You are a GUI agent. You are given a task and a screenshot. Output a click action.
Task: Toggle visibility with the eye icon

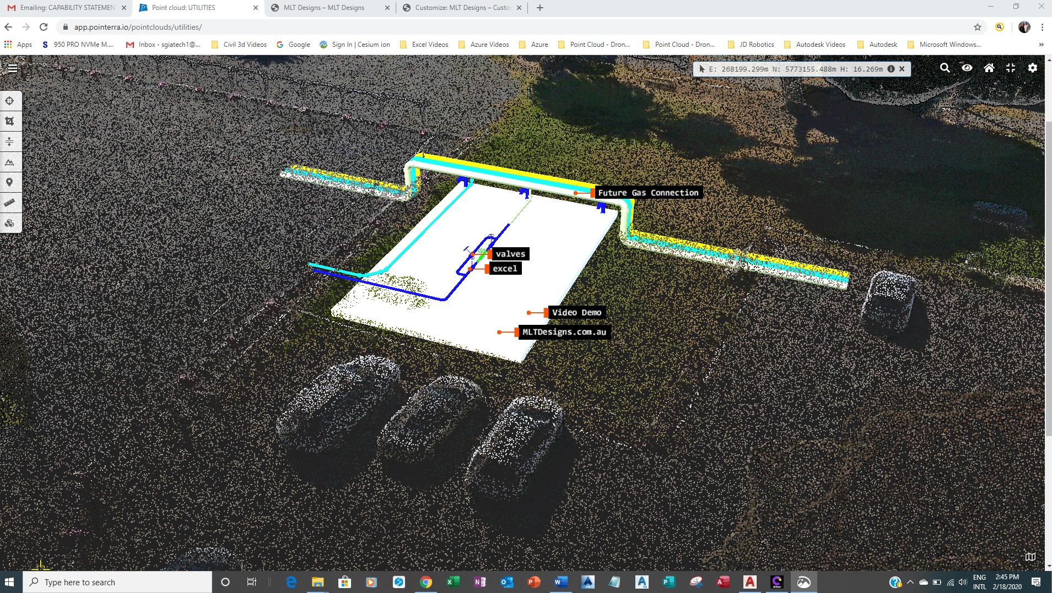(967, 68)
